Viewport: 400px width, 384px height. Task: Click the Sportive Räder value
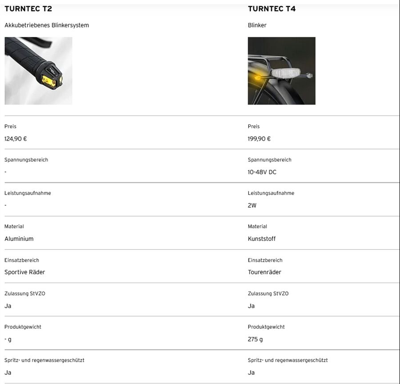coord(24,272)
